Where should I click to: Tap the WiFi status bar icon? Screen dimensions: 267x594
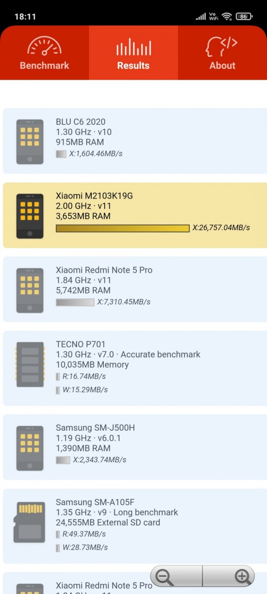click(227, 17)
